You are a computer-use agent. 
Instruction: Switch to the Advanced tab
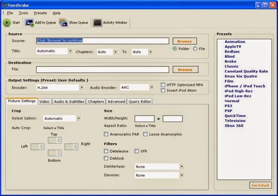click(x=116, y=102)
